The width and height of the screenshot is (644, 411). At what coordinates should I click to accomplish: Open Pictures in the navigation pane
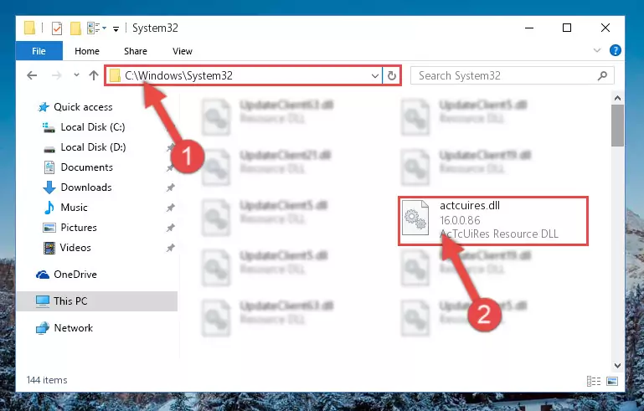79,228
